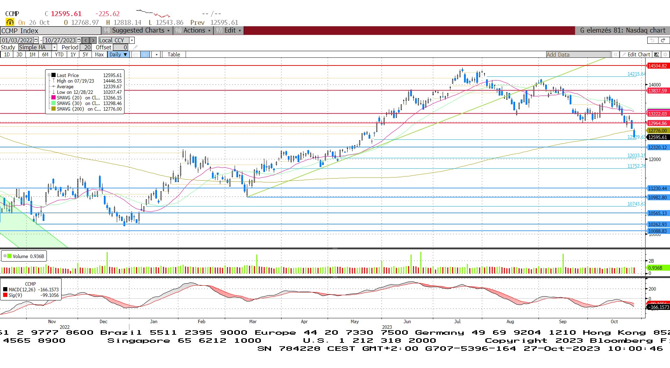Click the High on 07/19/23 marker icon
This screenshot has height=368, width=670.
54,81
